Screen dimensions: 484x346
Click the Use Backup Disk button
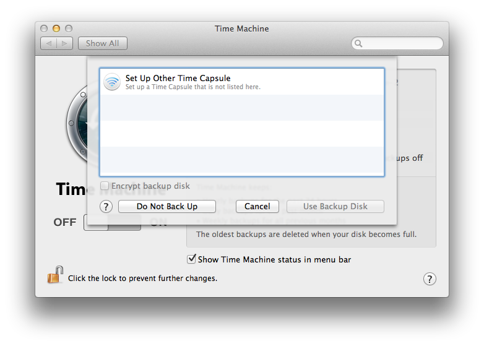tap(335, 206)
